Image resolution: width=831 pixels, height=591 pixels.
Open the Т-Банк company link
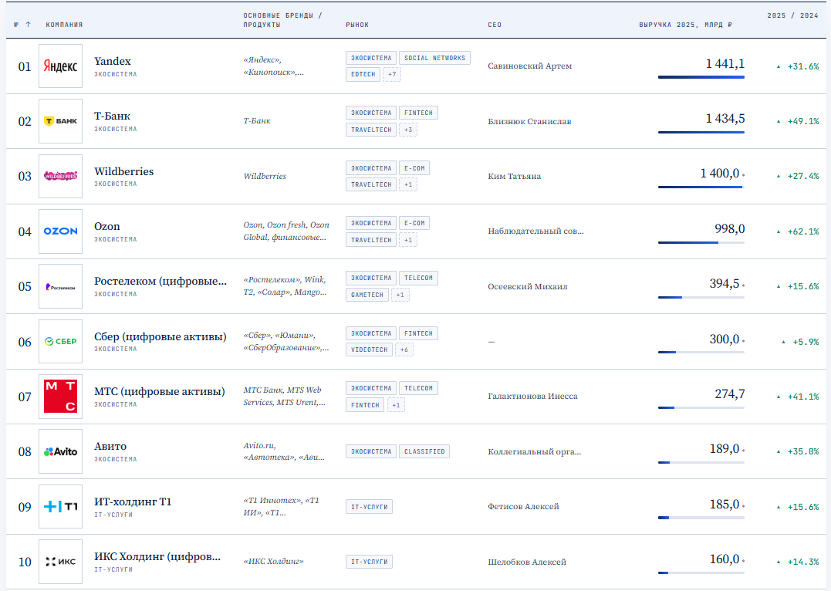tap(112, 116)
